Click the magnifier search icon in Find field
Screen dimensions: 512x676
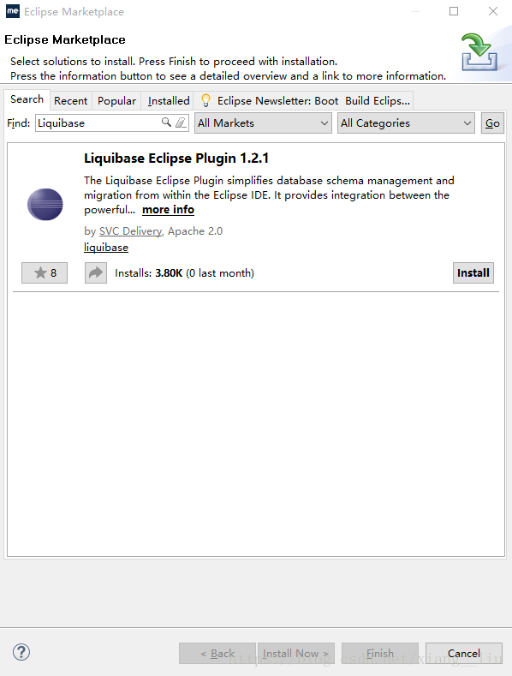(x=166, y=123)
